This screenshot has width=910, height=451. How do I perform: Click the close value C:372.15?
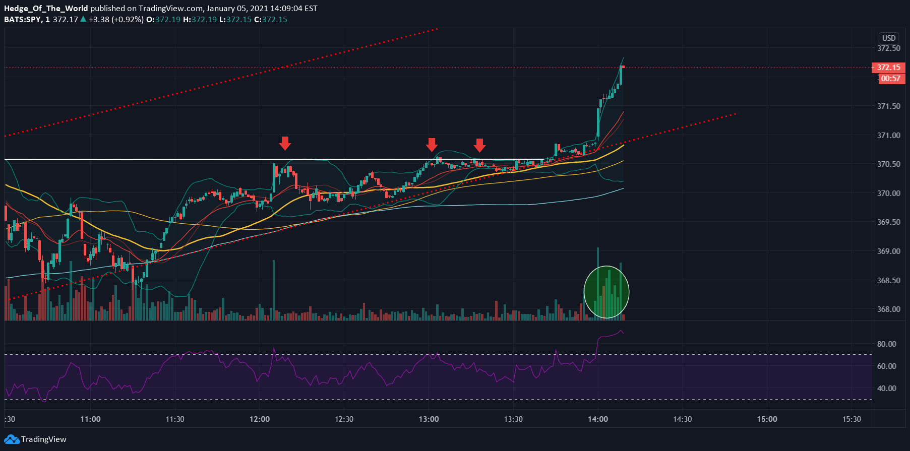click(x=270, y=19)
